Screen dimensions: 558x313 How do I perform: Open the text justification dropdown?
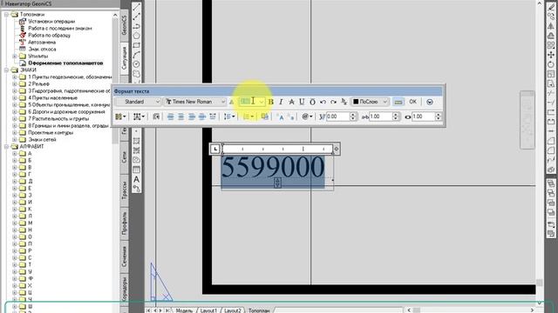(x=139, y=117)
